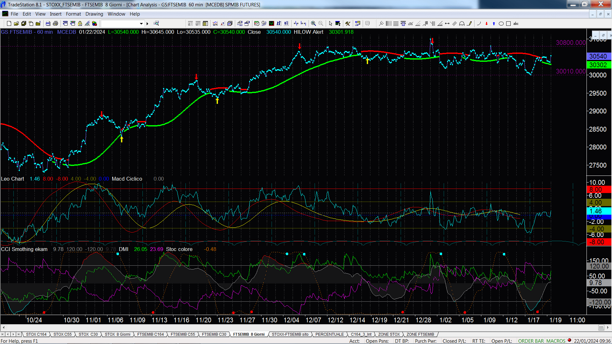
Task: Open the Edit menu
Action: point(27,14)
